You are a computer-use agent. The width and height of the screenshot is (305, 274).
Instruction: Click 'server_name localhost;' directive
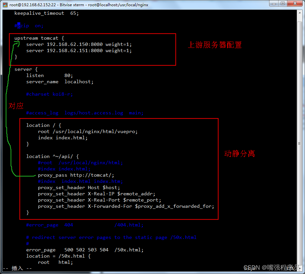click(x=60, y=82)
